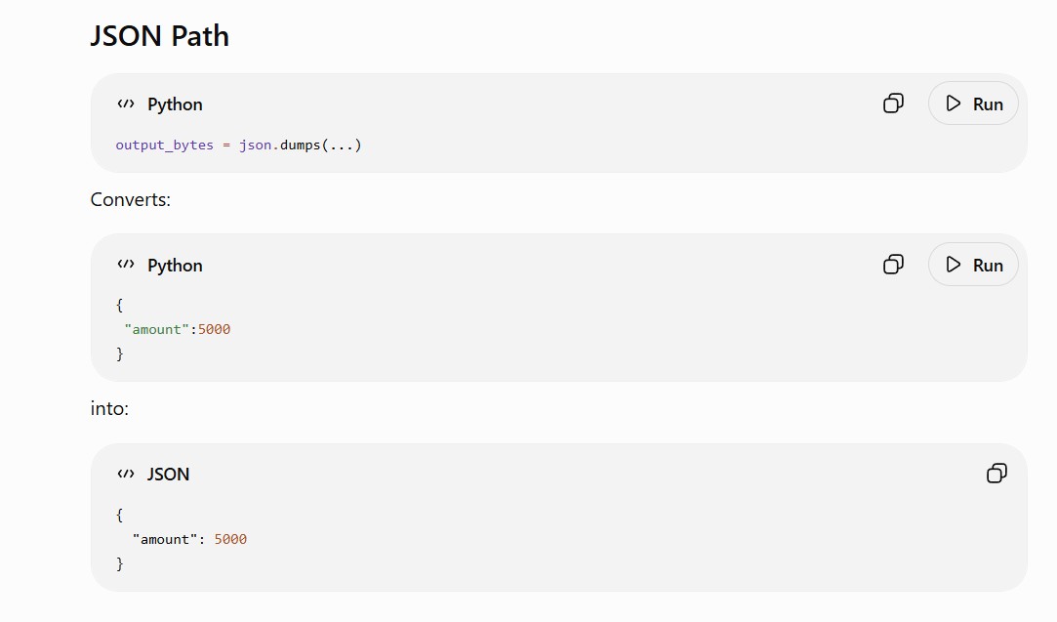This screenshot has height=622, width=1057.
Task: Click play triangle in first Run button
Action: (x=954, y=104)
